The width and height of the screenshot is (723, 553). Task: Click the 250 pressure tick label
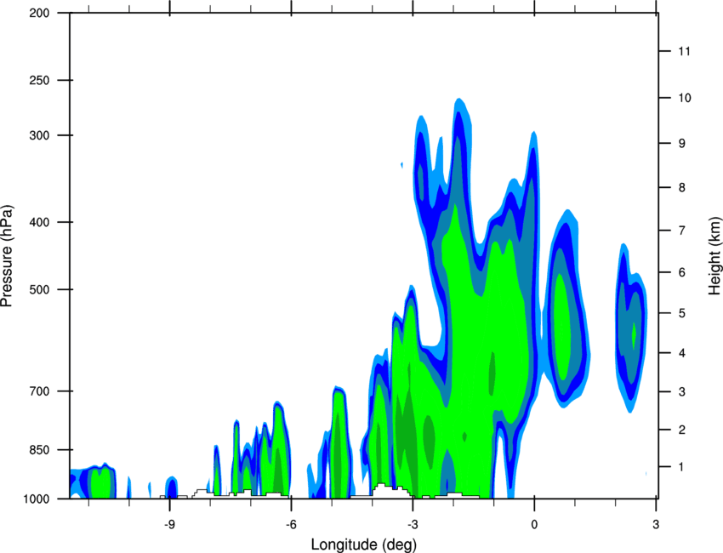pos(39,80)
